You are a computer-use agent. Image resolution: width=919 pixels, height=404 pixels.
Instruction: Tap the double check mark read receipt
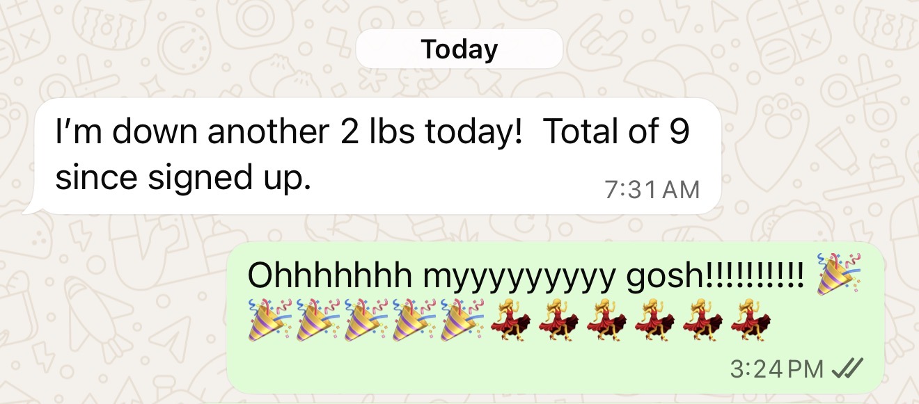pyautogui.click(x=849, y=369)
